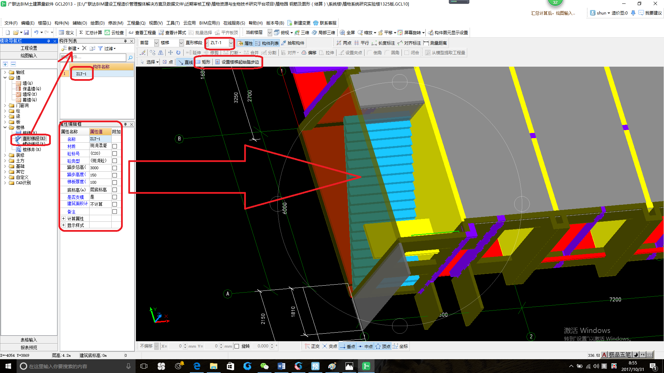664x373 pixels.
Task: Select the 矩形 rectangle drawing tool
Action: point(203,62)
